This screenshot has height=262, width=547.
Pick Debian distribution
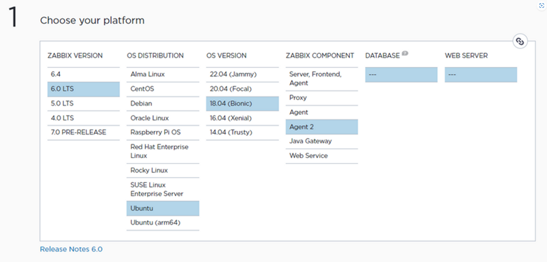[x=163, y=104]
